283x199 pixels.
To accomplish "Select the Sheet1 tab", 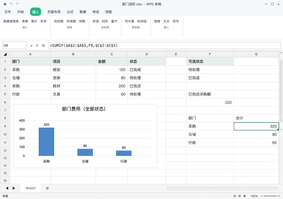I will pyautogui.click(x=30, y=188).
